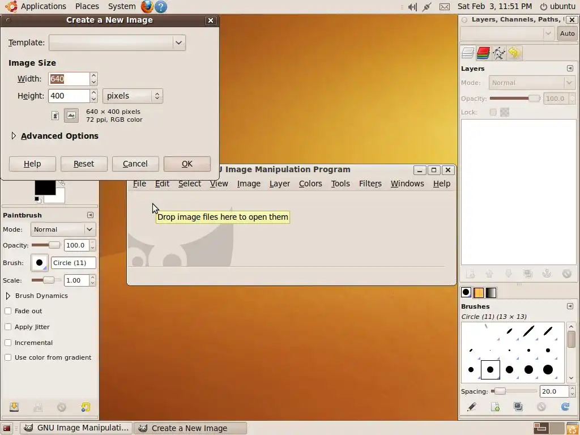580x435 pixels.
Task: Click the New brush icon
Action: (x=495, y=407)
